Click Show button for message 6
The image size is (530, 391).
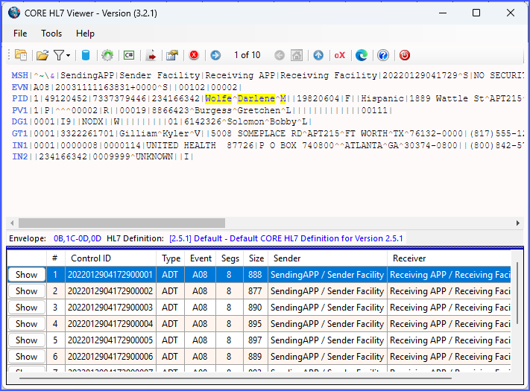(26, 357)
